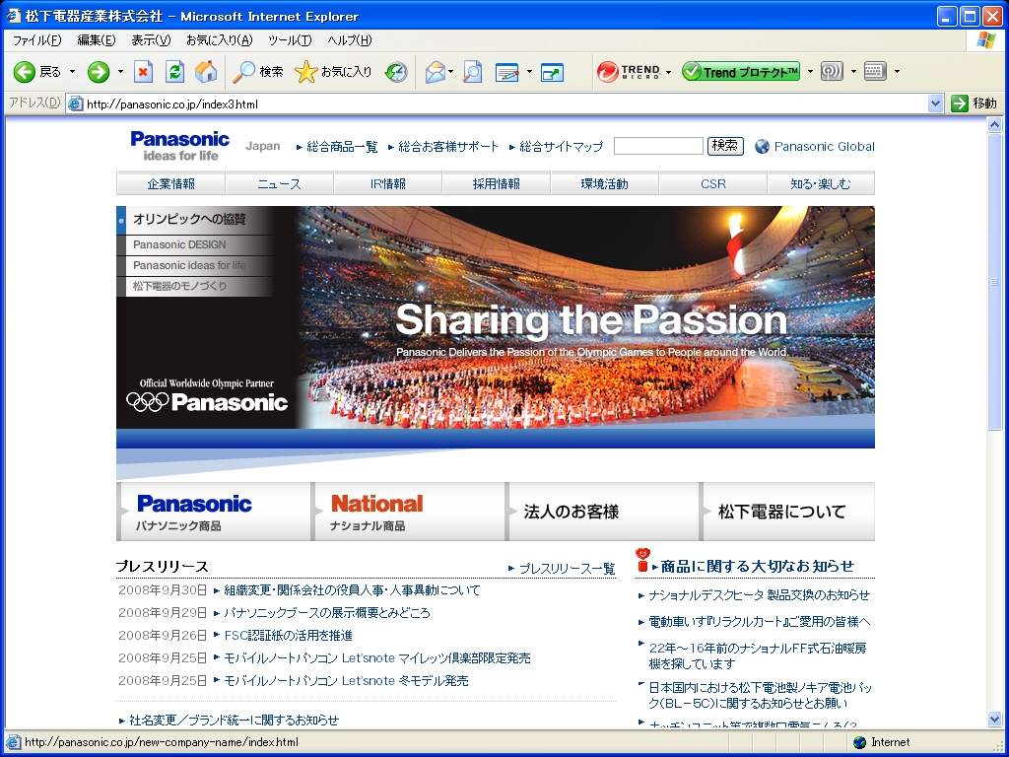This screenshot has width=1009, height=757.
Task: Refresh the page using the refresh icon
Action: pyautogui.click(x=174, y=71)
